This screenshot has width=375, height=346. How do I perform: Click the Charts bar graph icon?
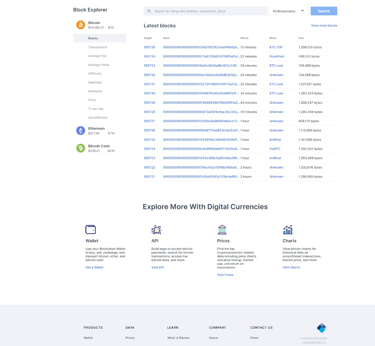click(288, 230)
